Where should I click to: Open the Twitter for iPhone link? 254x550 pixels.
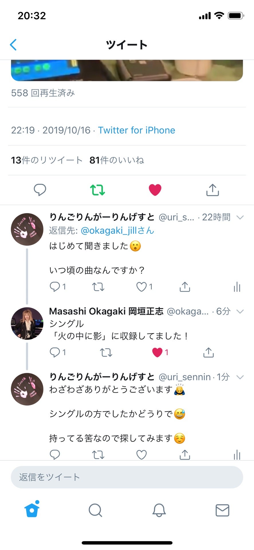[137, 130]
